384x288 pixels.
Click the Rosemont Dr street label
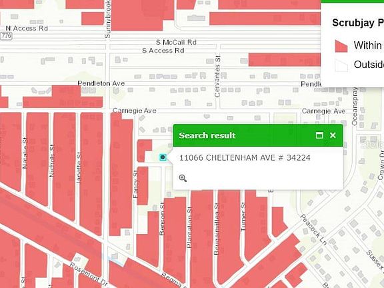tap(89, 274)
